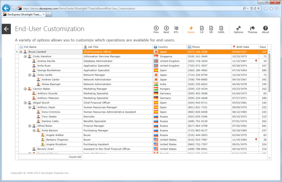Open browser tools gear icon
282x182 pixels.
(277, 8)
